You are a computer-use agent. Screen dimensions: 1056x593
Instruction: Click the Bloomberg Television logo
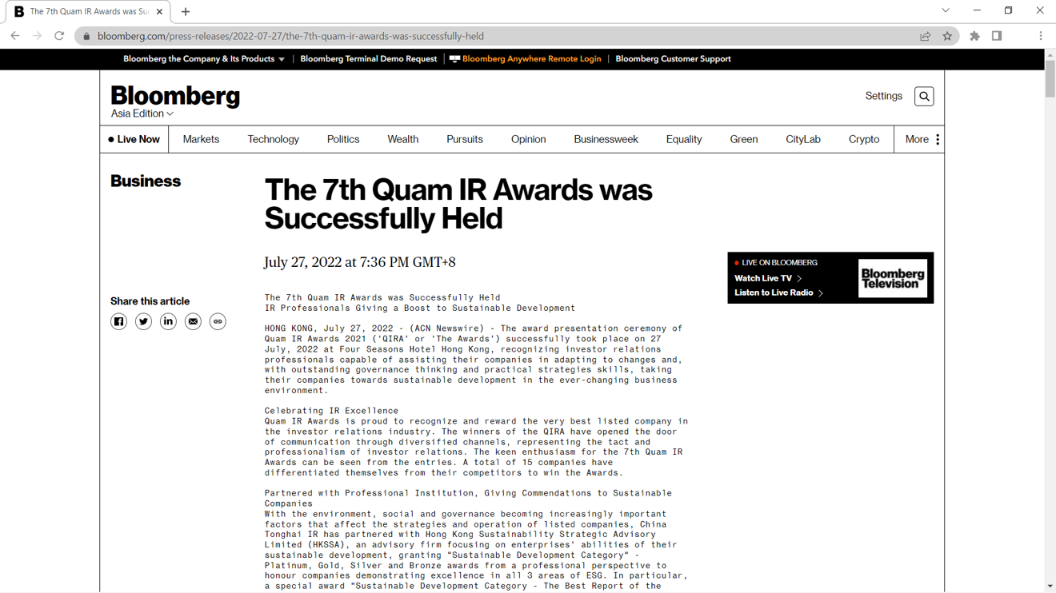893,278
